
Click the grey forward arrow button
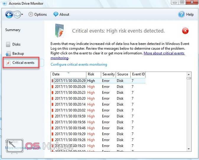pos(17,14)
